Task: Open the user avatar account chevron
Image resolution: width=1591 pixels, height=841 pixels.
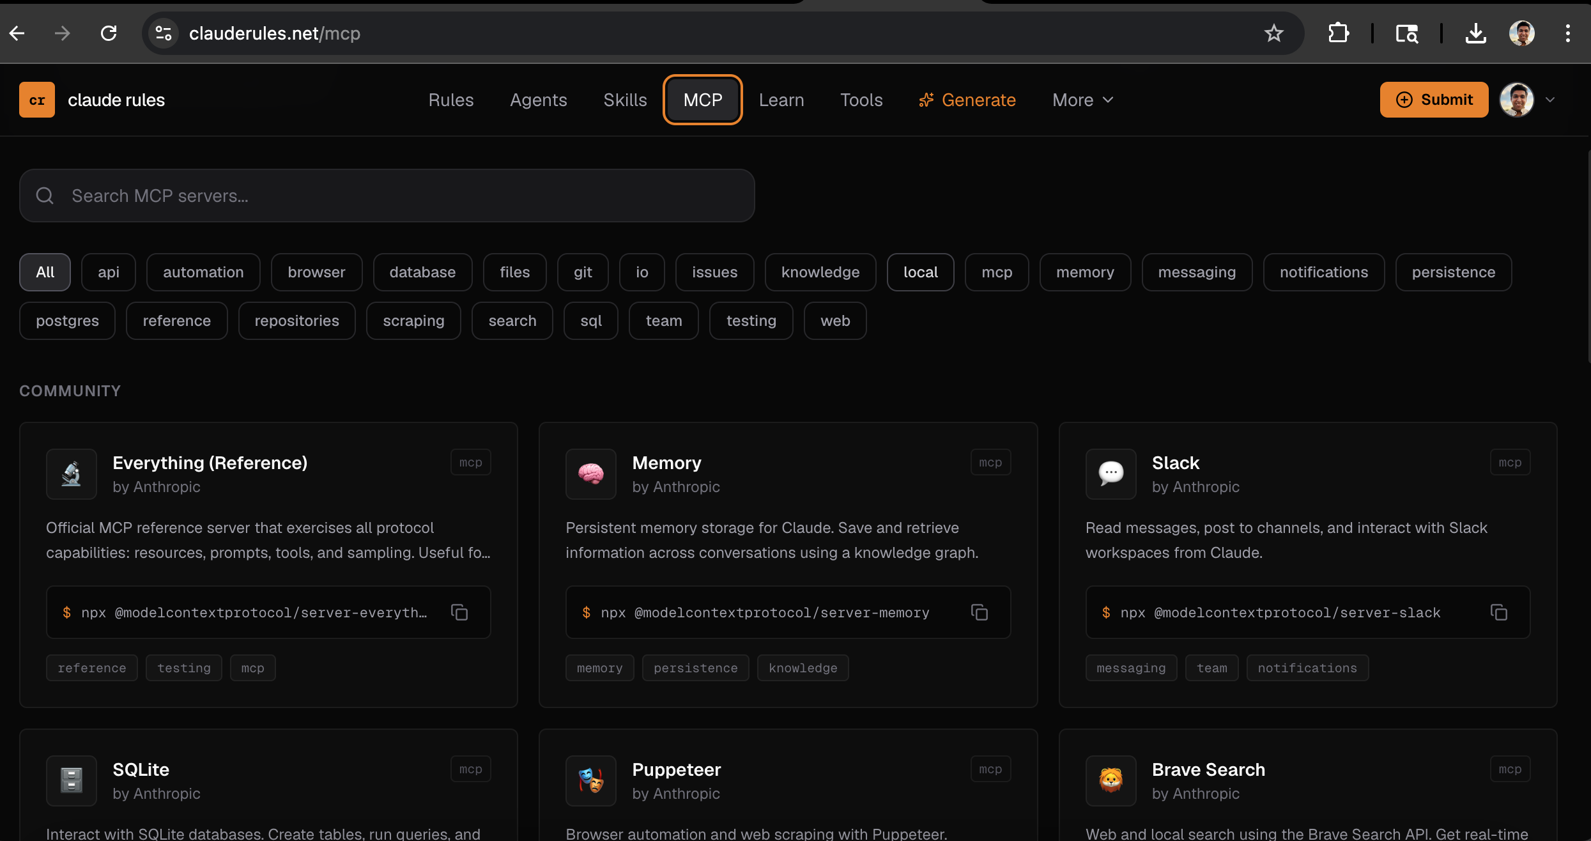Action: (1550, 100)
